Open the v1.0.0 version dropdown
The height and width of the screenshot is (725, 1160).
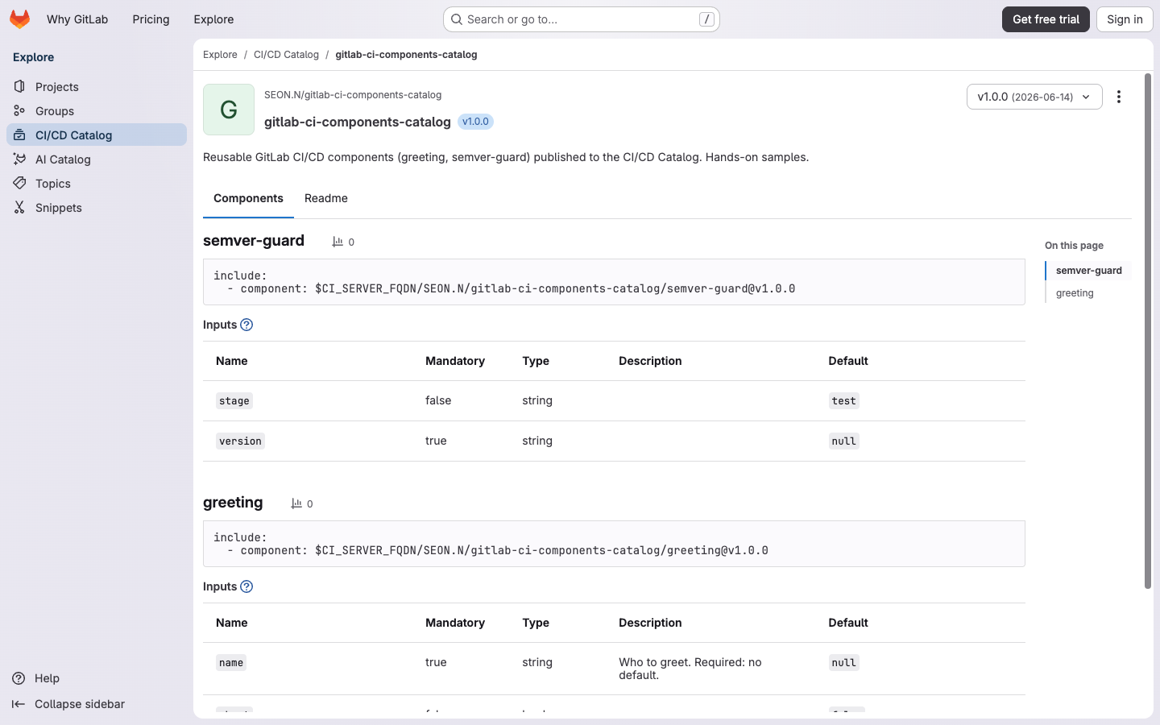coord(1034,97)
